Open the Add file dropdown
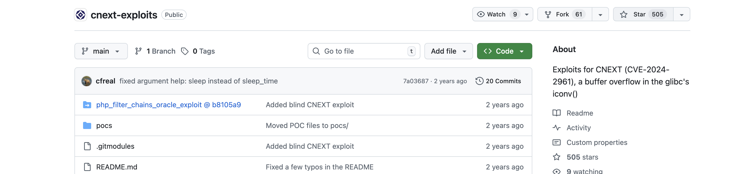This screenshot has width=745, height=174. [448, 51]
